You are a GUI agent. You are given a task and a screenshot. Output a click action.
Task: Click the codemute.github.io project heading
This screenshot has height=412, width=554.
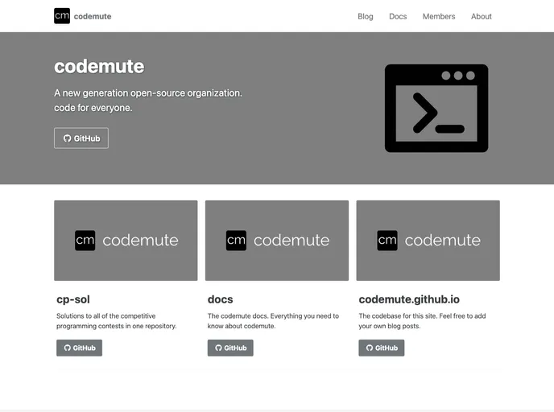coord(420,299)
